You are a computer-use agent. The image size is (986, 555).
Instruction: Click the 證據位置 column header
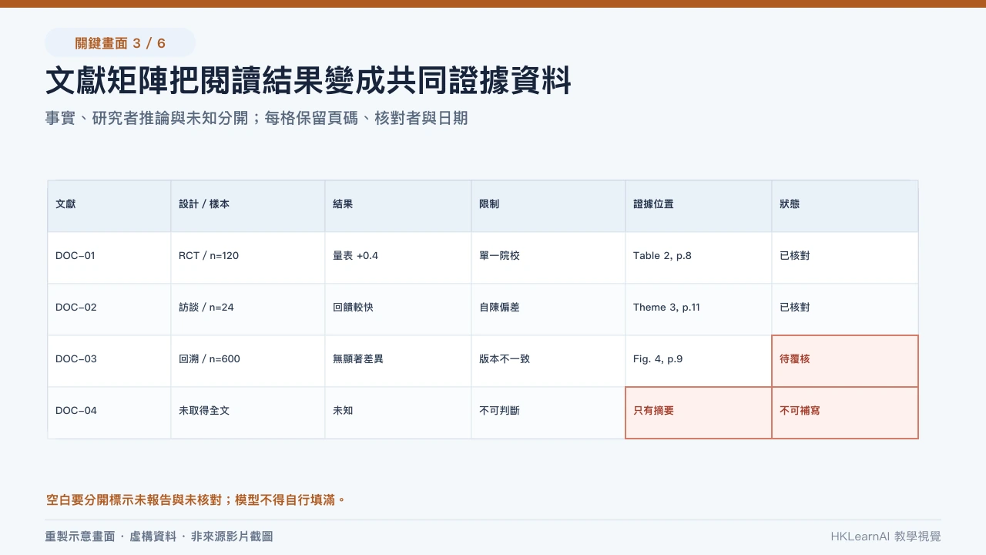[x=699, y=204]
